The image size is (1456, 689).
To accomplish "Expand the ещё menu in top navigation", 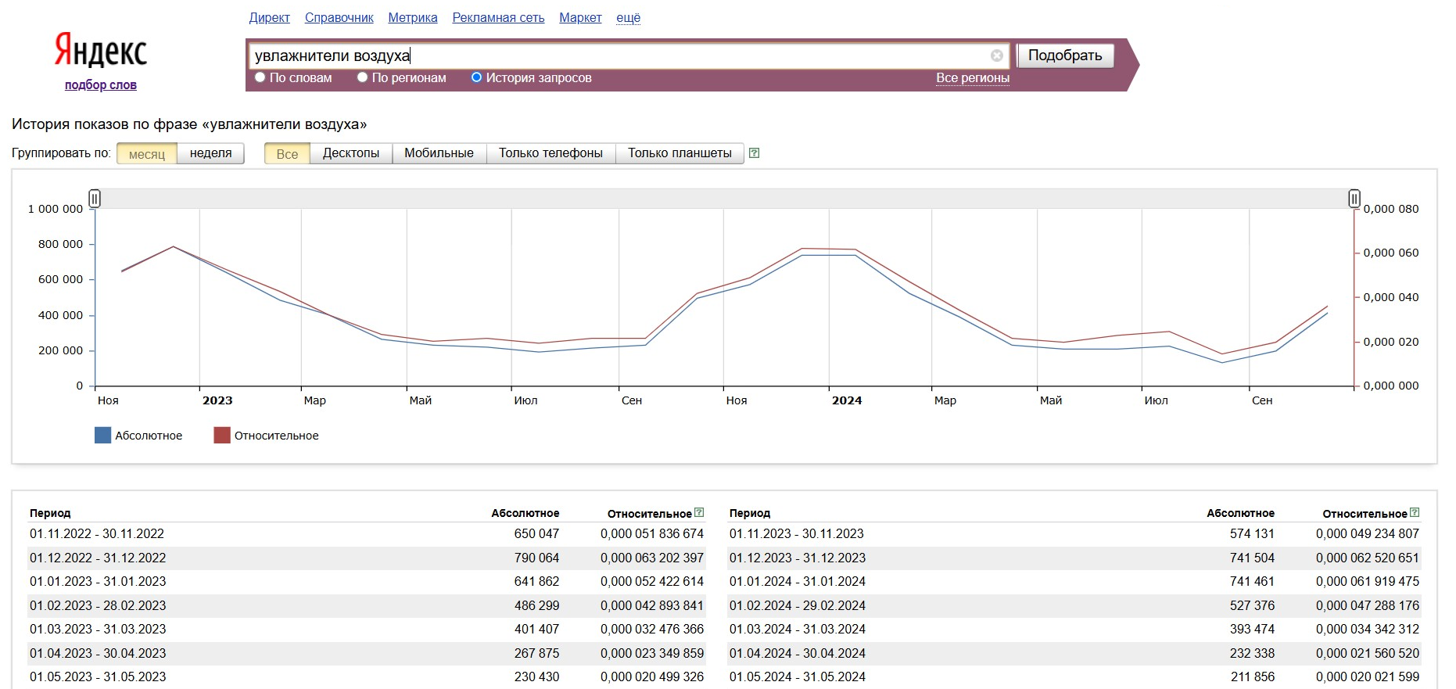I will coord(628,18).
